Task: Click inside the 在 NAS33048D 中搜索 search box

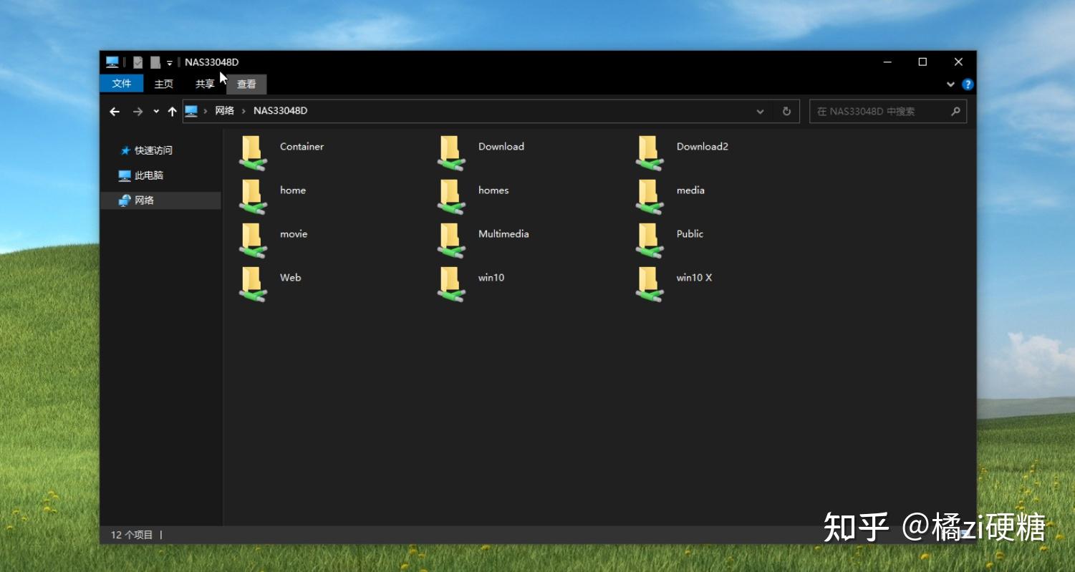Action: [x=881, y=111]
